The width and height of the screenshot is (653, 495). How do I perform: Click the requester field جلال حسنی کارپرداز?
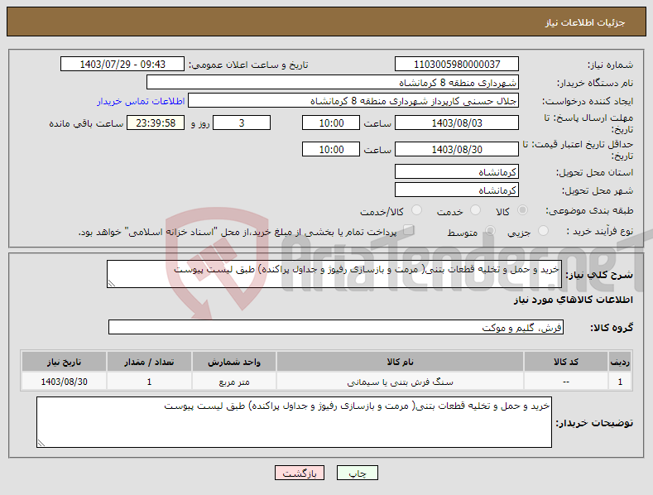(353, 101)
